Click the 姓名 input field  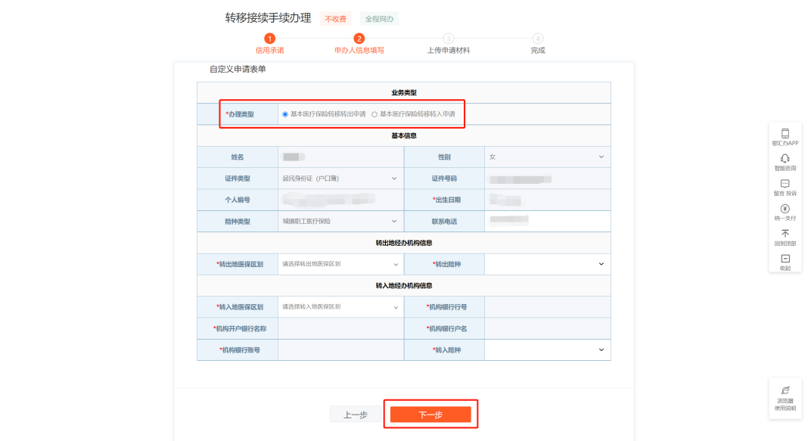[340, 157]
